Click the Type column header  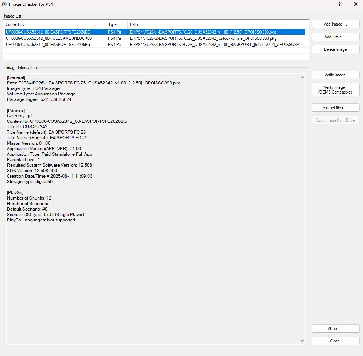(117, 24)
